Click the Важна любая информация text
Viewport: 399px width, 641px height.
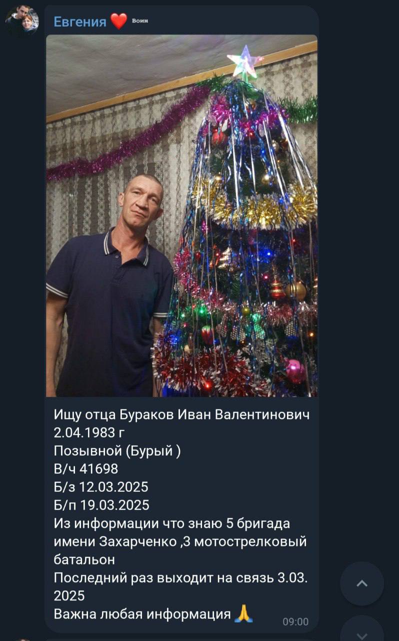142,614
